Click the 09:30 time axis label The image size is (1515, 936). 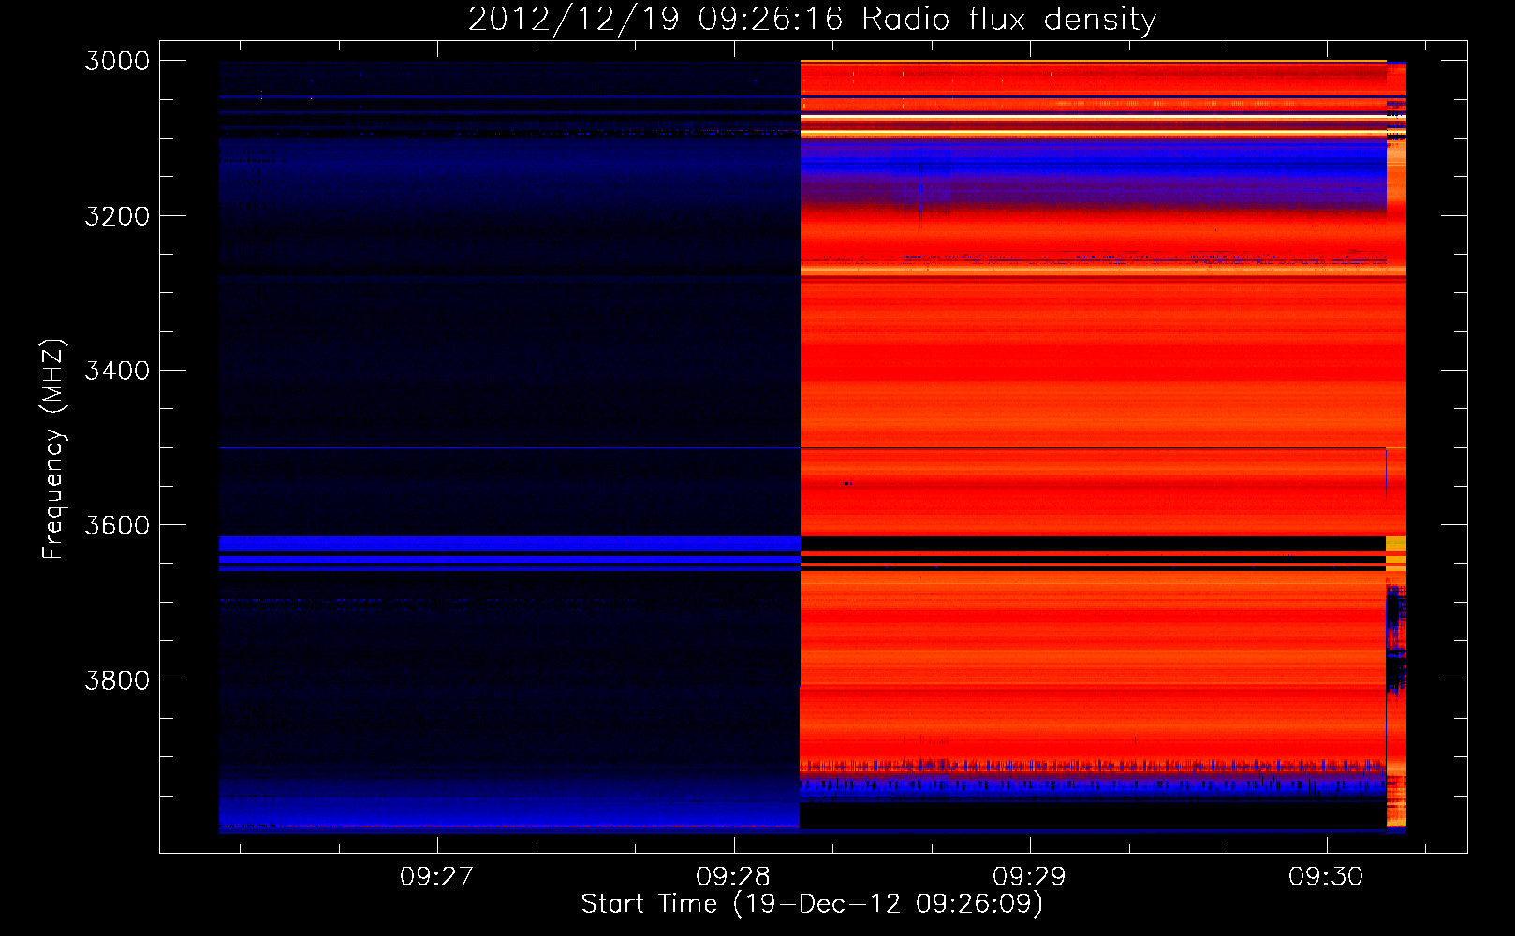pyautogui.click(x=1326, y=877)
